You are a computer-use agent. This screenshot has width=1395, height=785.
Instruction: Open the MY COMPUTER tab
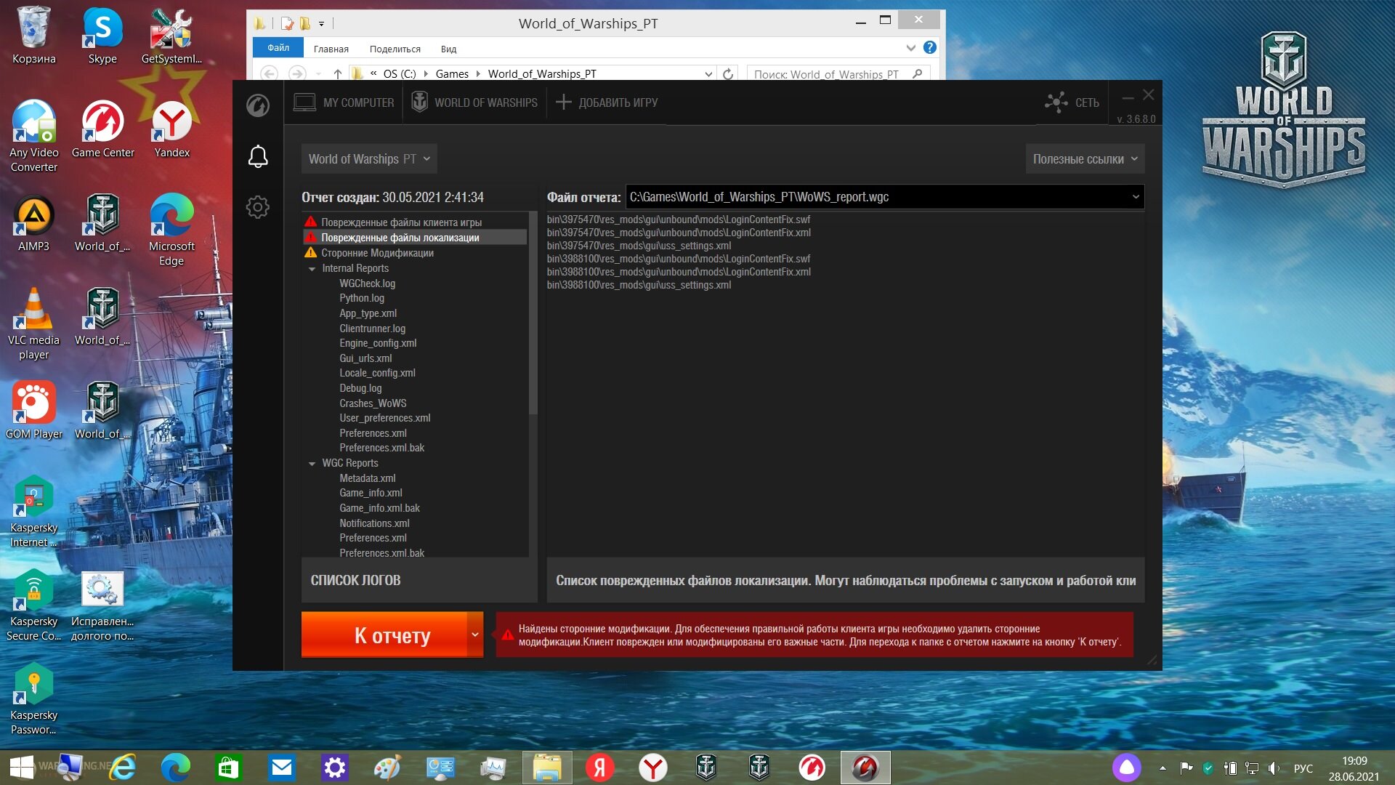344,102
